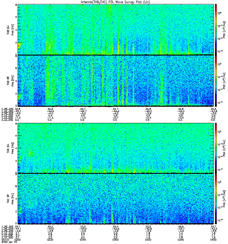Screen dimensions: 228x244
Task: Click the 'THB B⊥ freq [Hz]' axis label
Action: click(10, 30)
